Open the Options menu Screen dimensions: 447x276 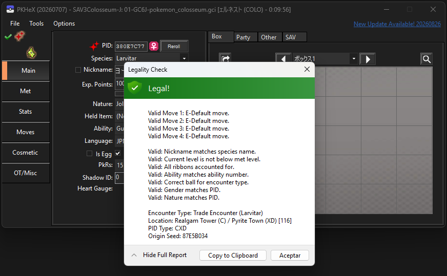click(64, 24)
